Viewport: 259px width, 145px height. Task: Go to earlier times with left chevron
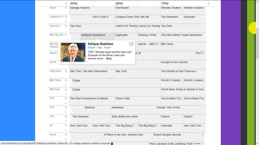click(66, 4)
